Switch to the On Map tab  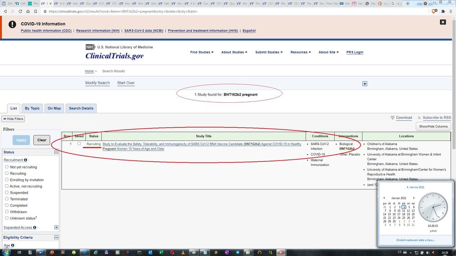pos(54,108)
